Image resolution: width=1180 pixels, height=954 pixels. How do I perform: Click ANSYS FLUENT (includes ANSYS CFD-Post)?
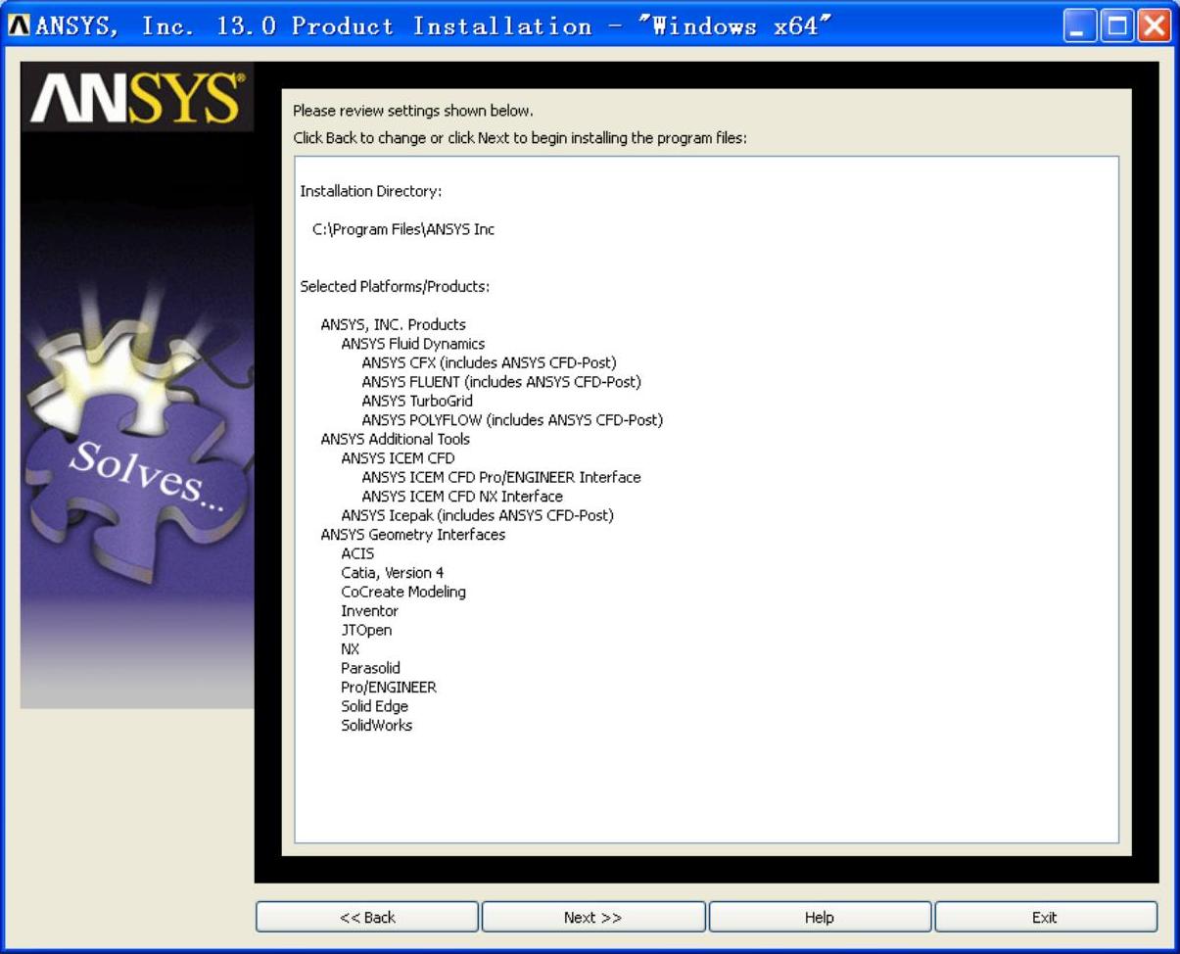(501, 382)
